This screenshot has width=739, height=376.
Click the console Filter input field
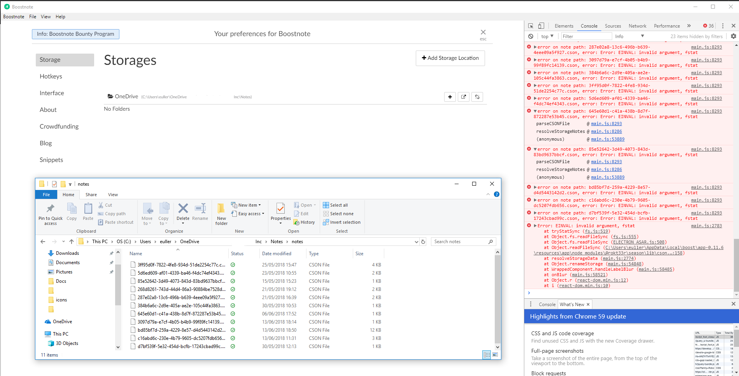click(586, 36)
